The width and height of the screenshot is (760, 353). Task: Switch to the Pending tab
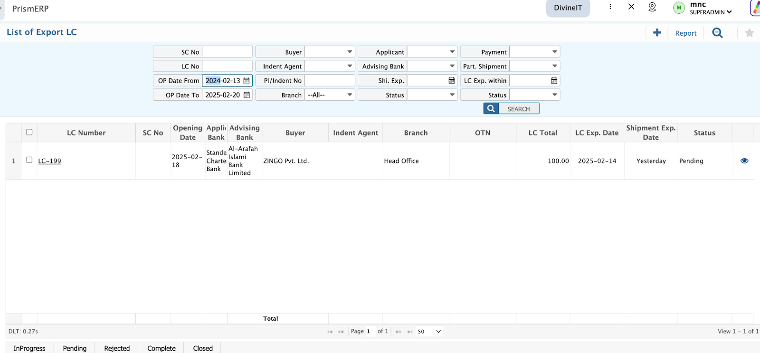[75, 348]
